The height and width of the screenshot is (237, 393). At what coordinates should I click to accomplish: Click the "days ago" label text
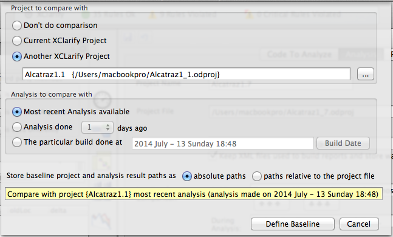tap(132, 128)
